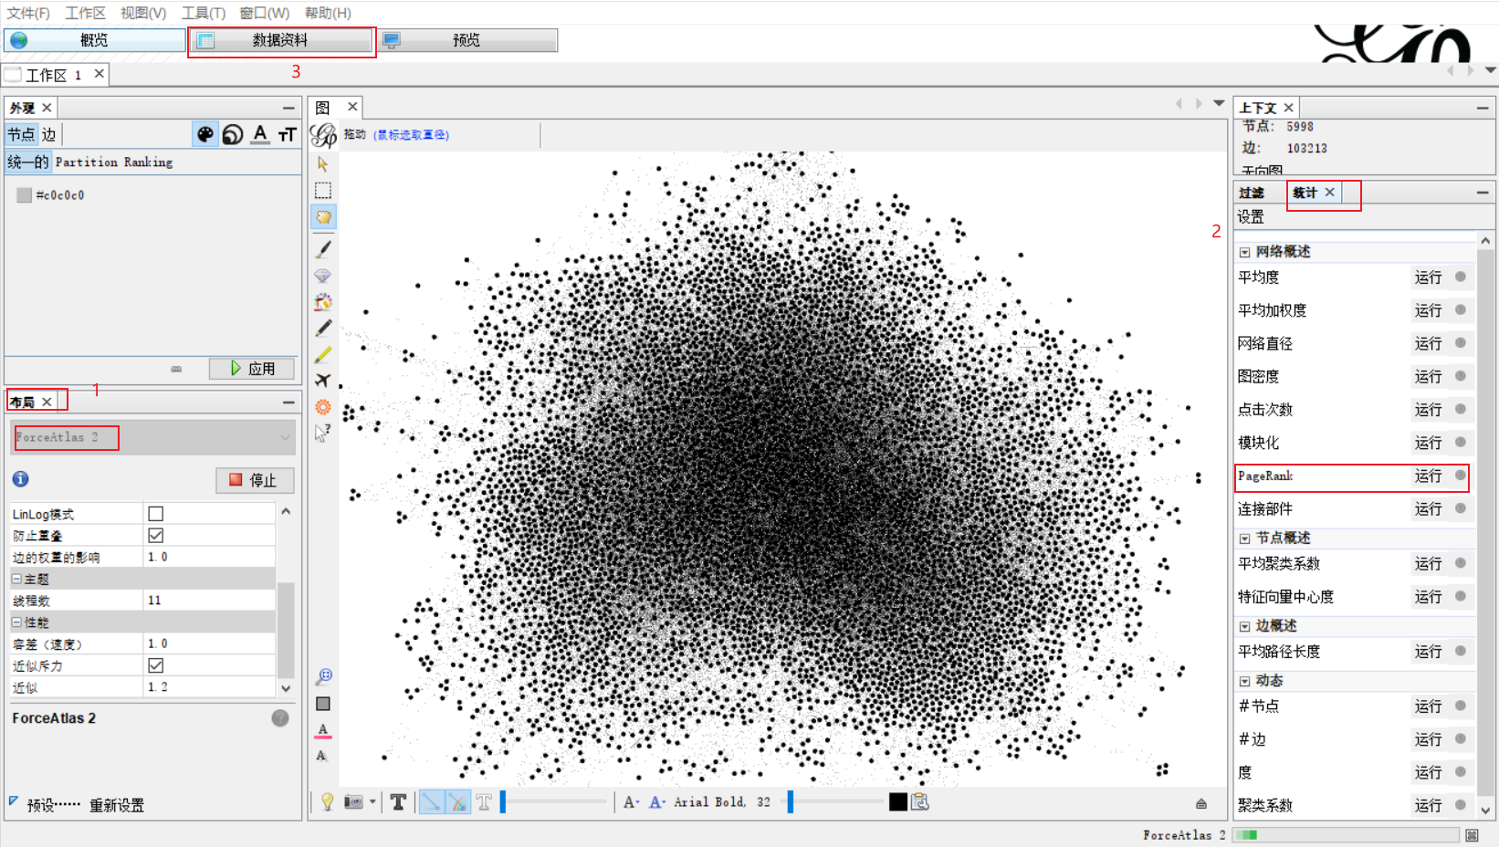Switch appearance panel to 边 tab
The image size is (1499, 847).
pos(48,135)
